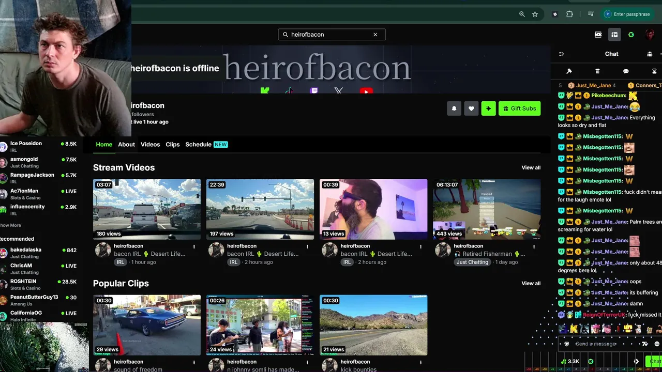Open asmongold channel in sidebar
The width and height of the screenshot is (662, 372).
(x=39, y=162)
